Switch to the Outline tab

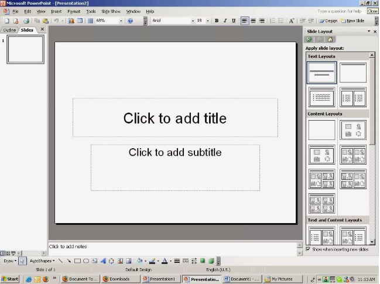point(9,29)
